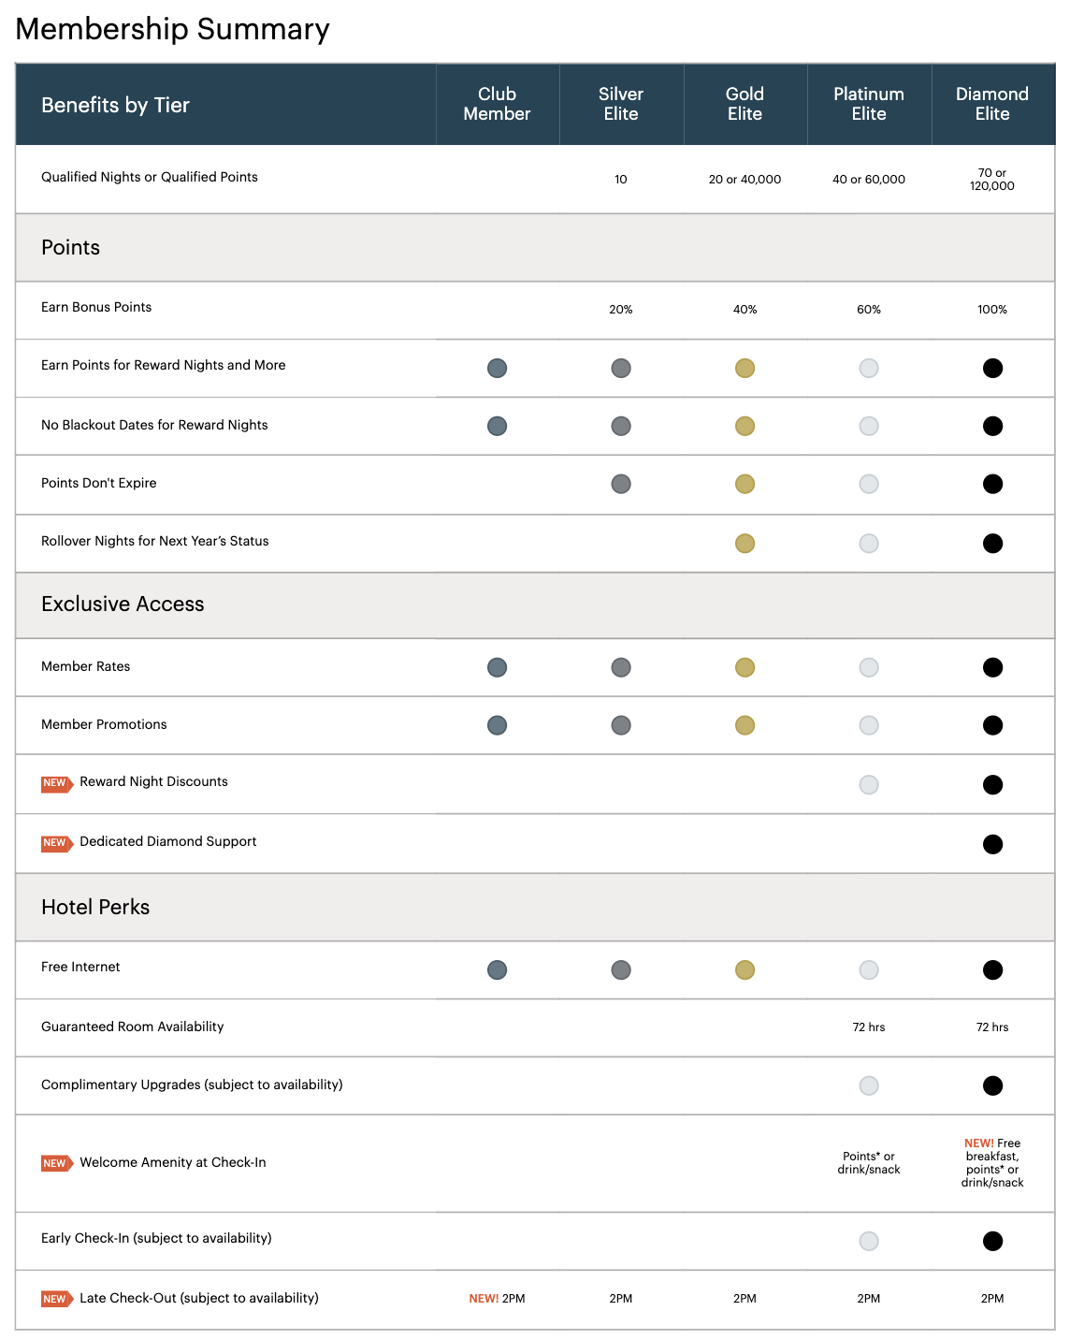Click Club Member dot for Free Internet
The height and width of the screenshot is (1340, 1070).
point(497,969)
